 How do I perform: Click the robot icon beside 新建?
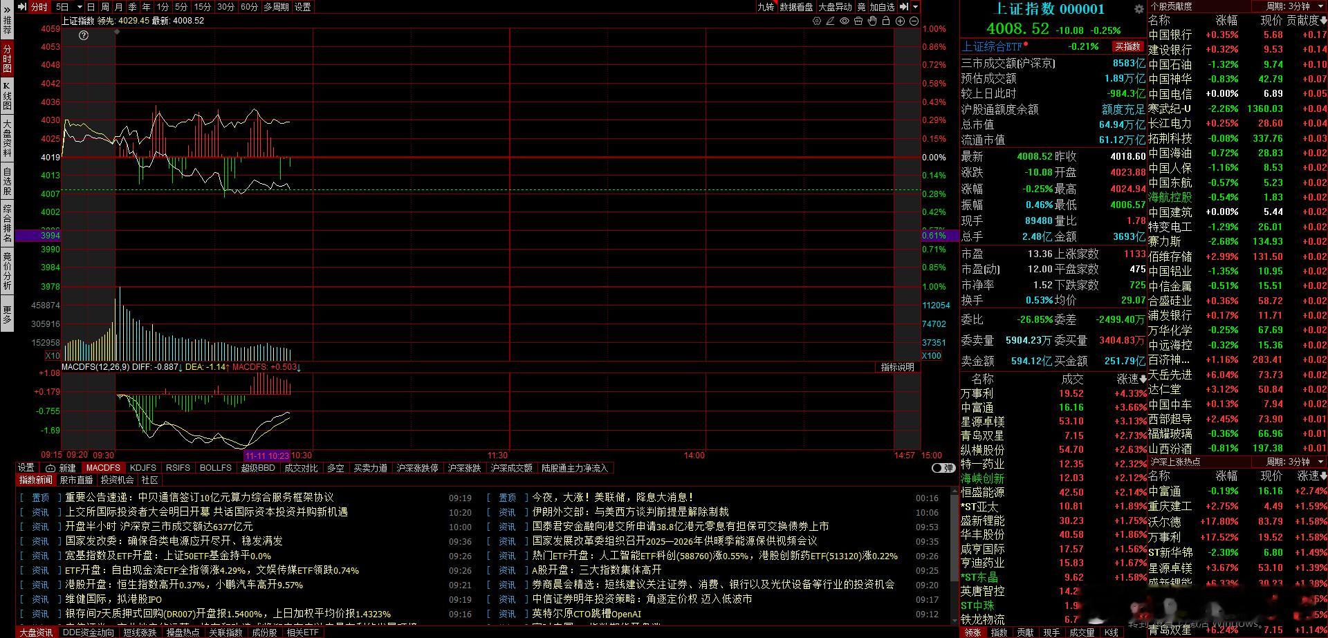(50, 468)
